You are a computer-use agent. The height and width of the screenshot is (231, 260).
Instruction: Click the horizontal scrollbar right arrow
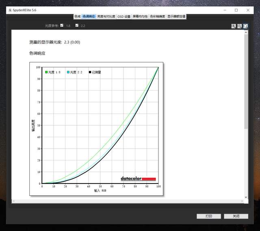point(242,201)
